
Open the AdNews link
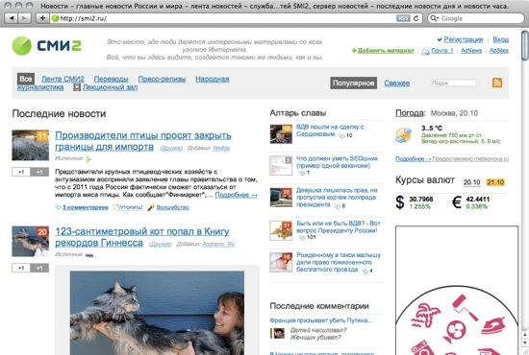[471, 51]
